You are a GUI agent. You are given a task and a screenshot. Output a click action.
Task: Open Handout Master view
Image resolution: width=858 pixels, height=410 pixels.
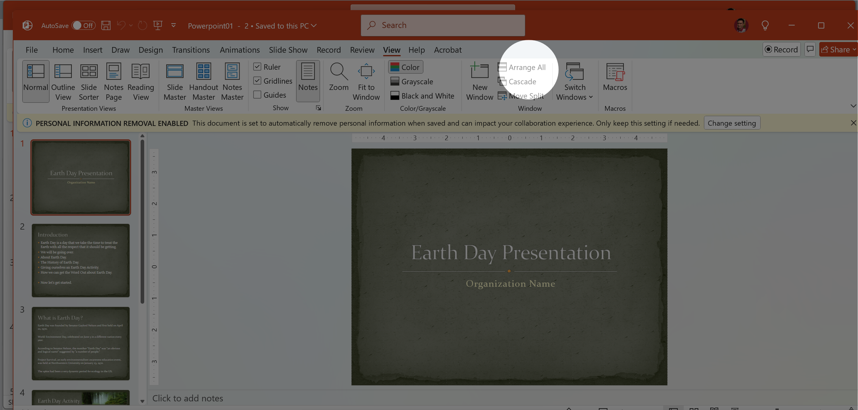(203, 82)
